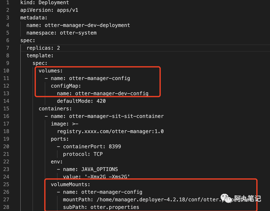
Task: Click the top-level 'spec:' on line 6
Action: pos(28,40)
